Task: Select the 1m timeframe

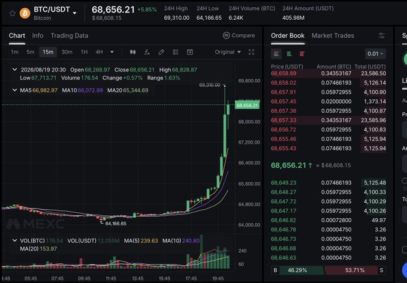Action: pos(14,52)
